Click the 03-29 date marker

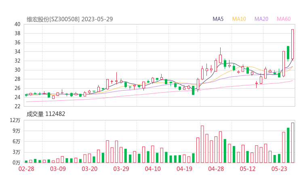[x=121, y=169]
